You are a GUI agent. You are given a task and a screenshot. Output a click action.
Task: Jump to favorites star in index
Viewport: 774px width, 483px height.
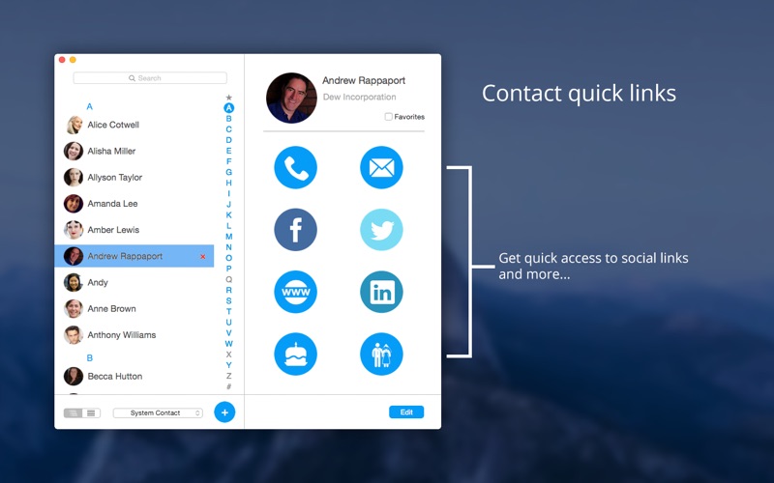(x=228, y=98)
